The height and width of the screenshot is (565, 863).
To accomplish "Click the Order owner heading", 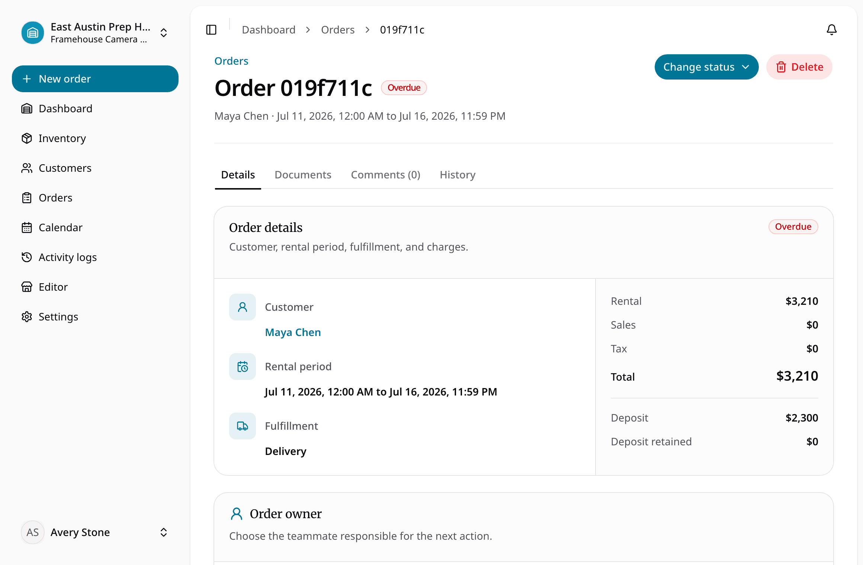I will [x=286, y=514].
